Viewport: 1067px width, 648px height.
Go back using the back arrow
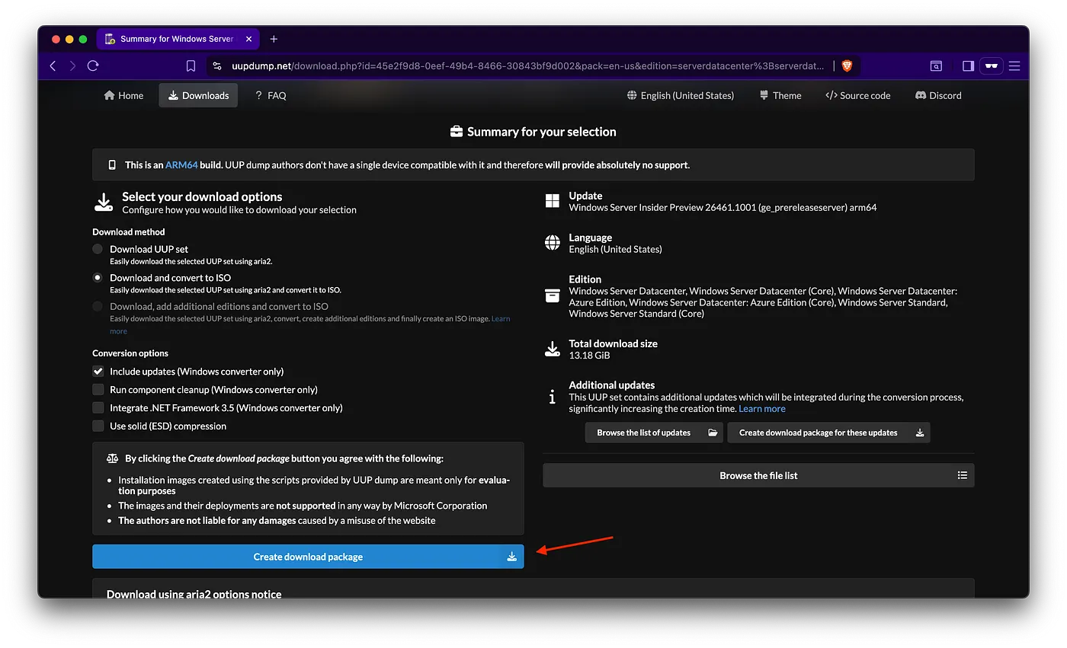pos(53,66)
